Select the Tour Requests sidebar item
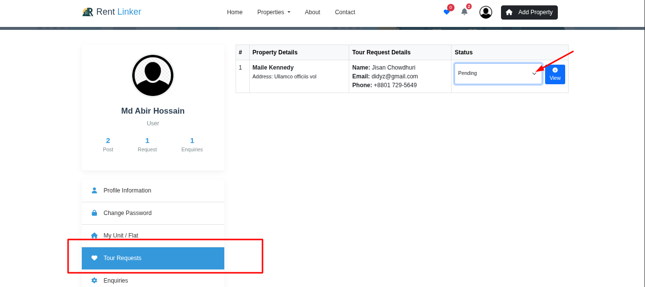The image size is (645, 287). 153,258
